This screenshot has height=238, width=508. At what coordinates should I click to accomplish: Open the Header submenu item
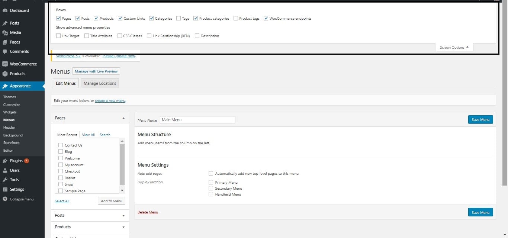point(9,128)
